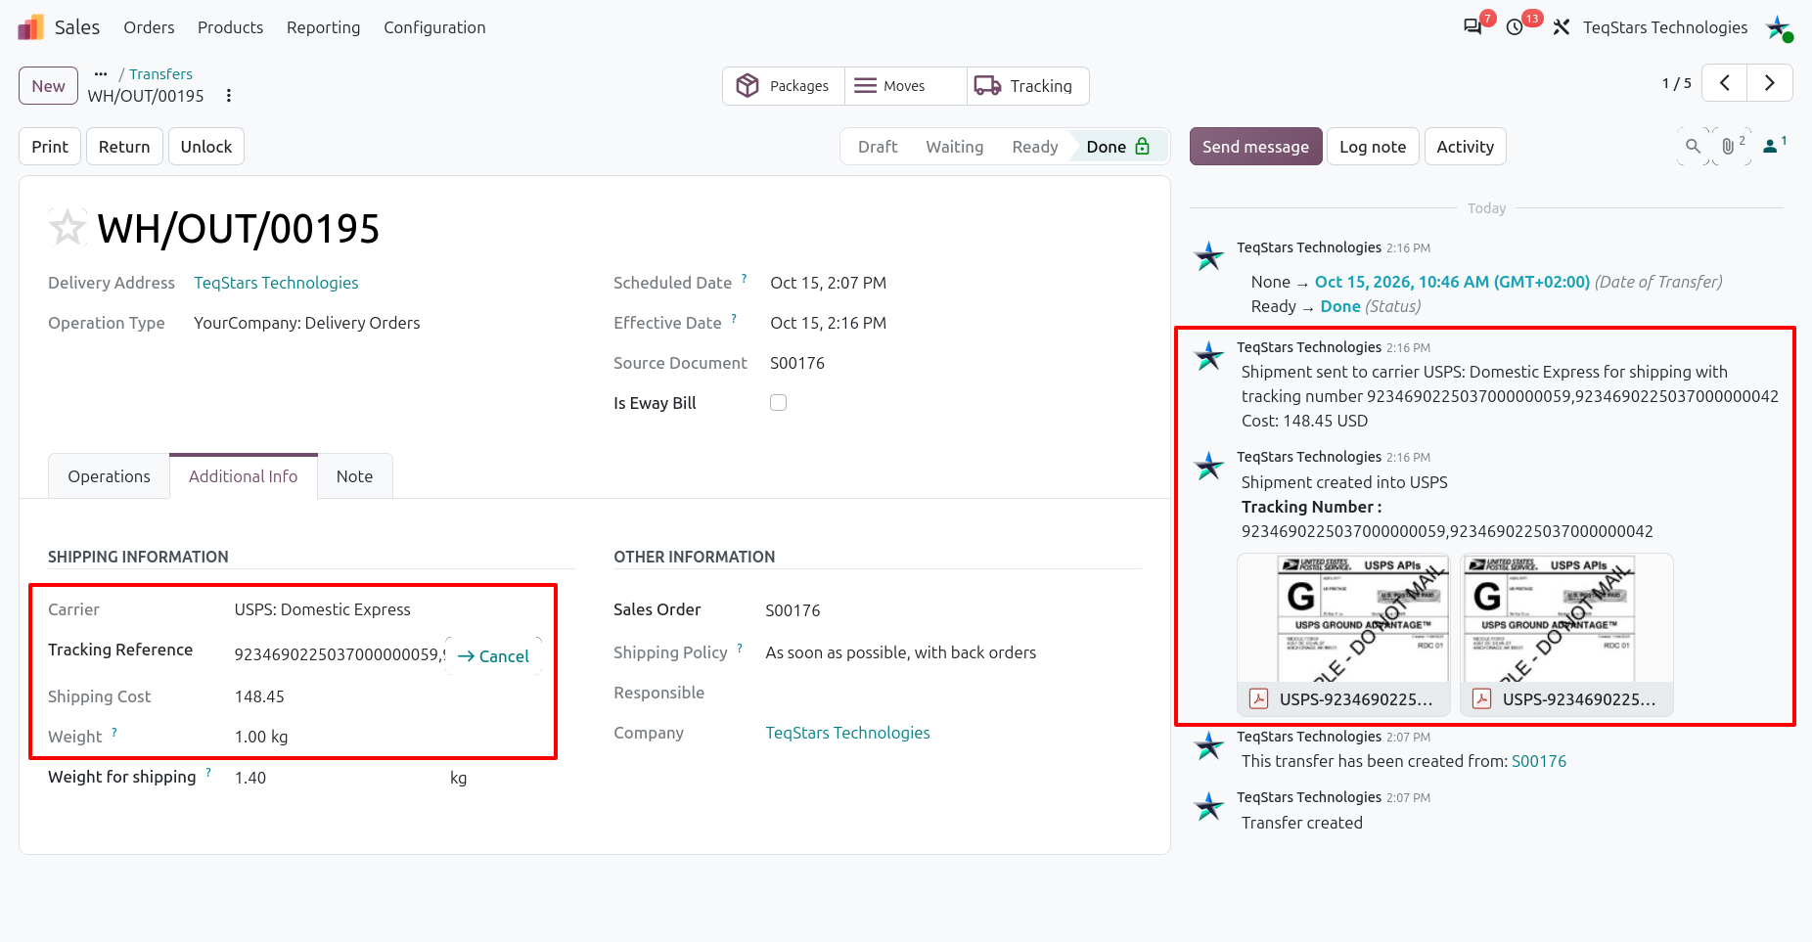
Task: Open second USPS label PDF icon
Action: click(x=1482, y=699)
